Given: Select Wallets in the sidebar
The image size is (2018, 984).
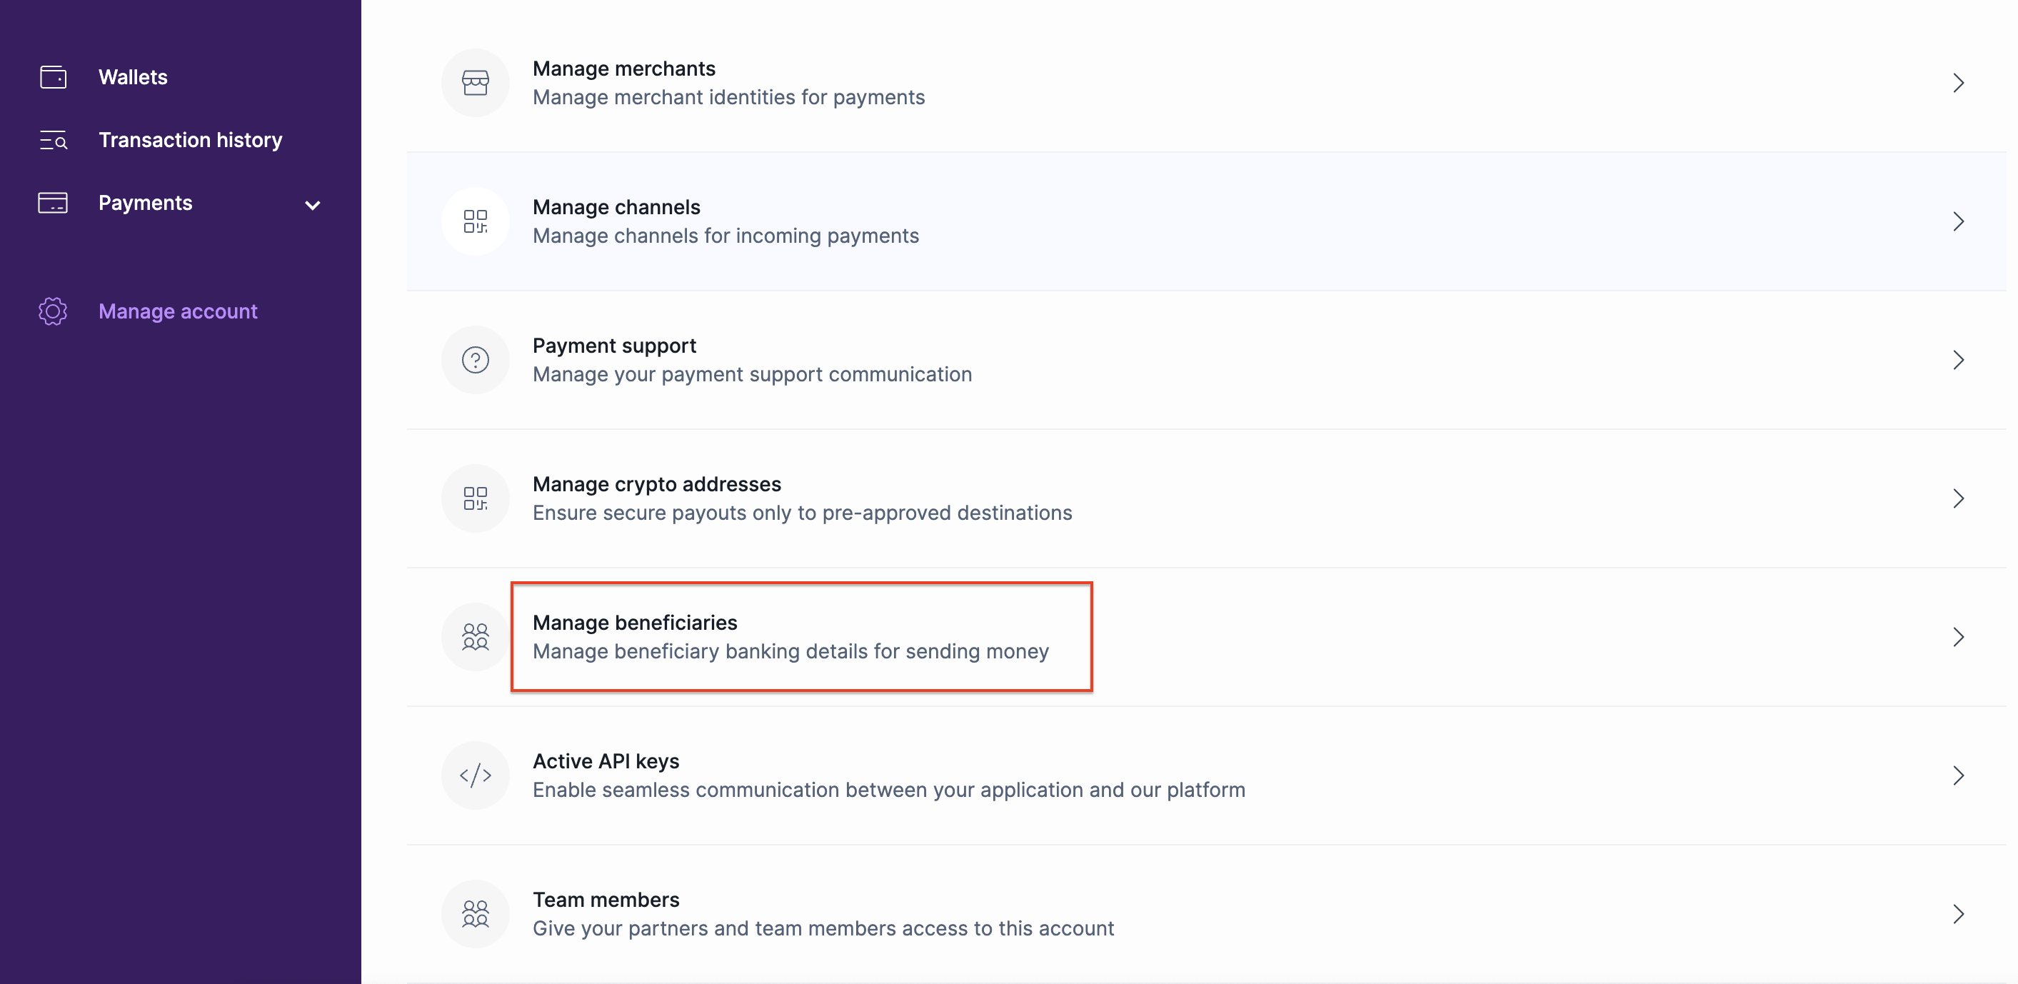Looking at the screenshot, I should coord(133,77).
